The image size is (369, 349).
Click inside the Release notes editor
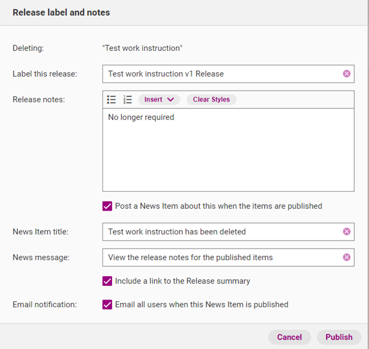coord(228,150)
